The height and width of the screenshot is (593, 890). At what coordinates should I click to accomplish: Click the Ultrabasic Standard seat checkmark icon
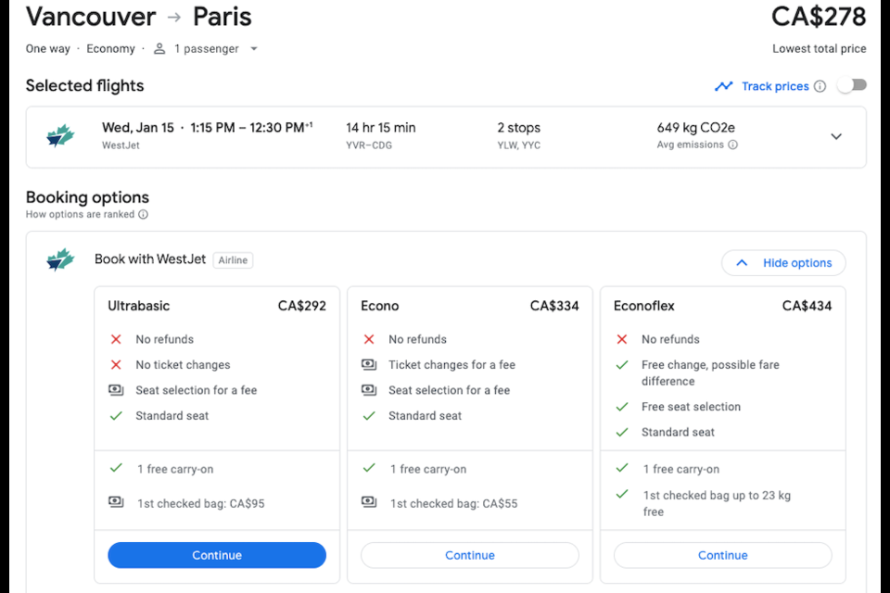point(116,416)
